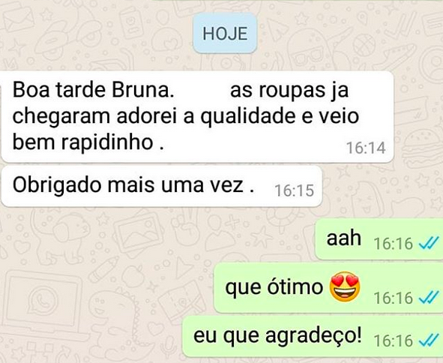Select the 'Boa tarde Bruna' message bubble
This screenshot has width=443, height=363.
tap(197, 117)
